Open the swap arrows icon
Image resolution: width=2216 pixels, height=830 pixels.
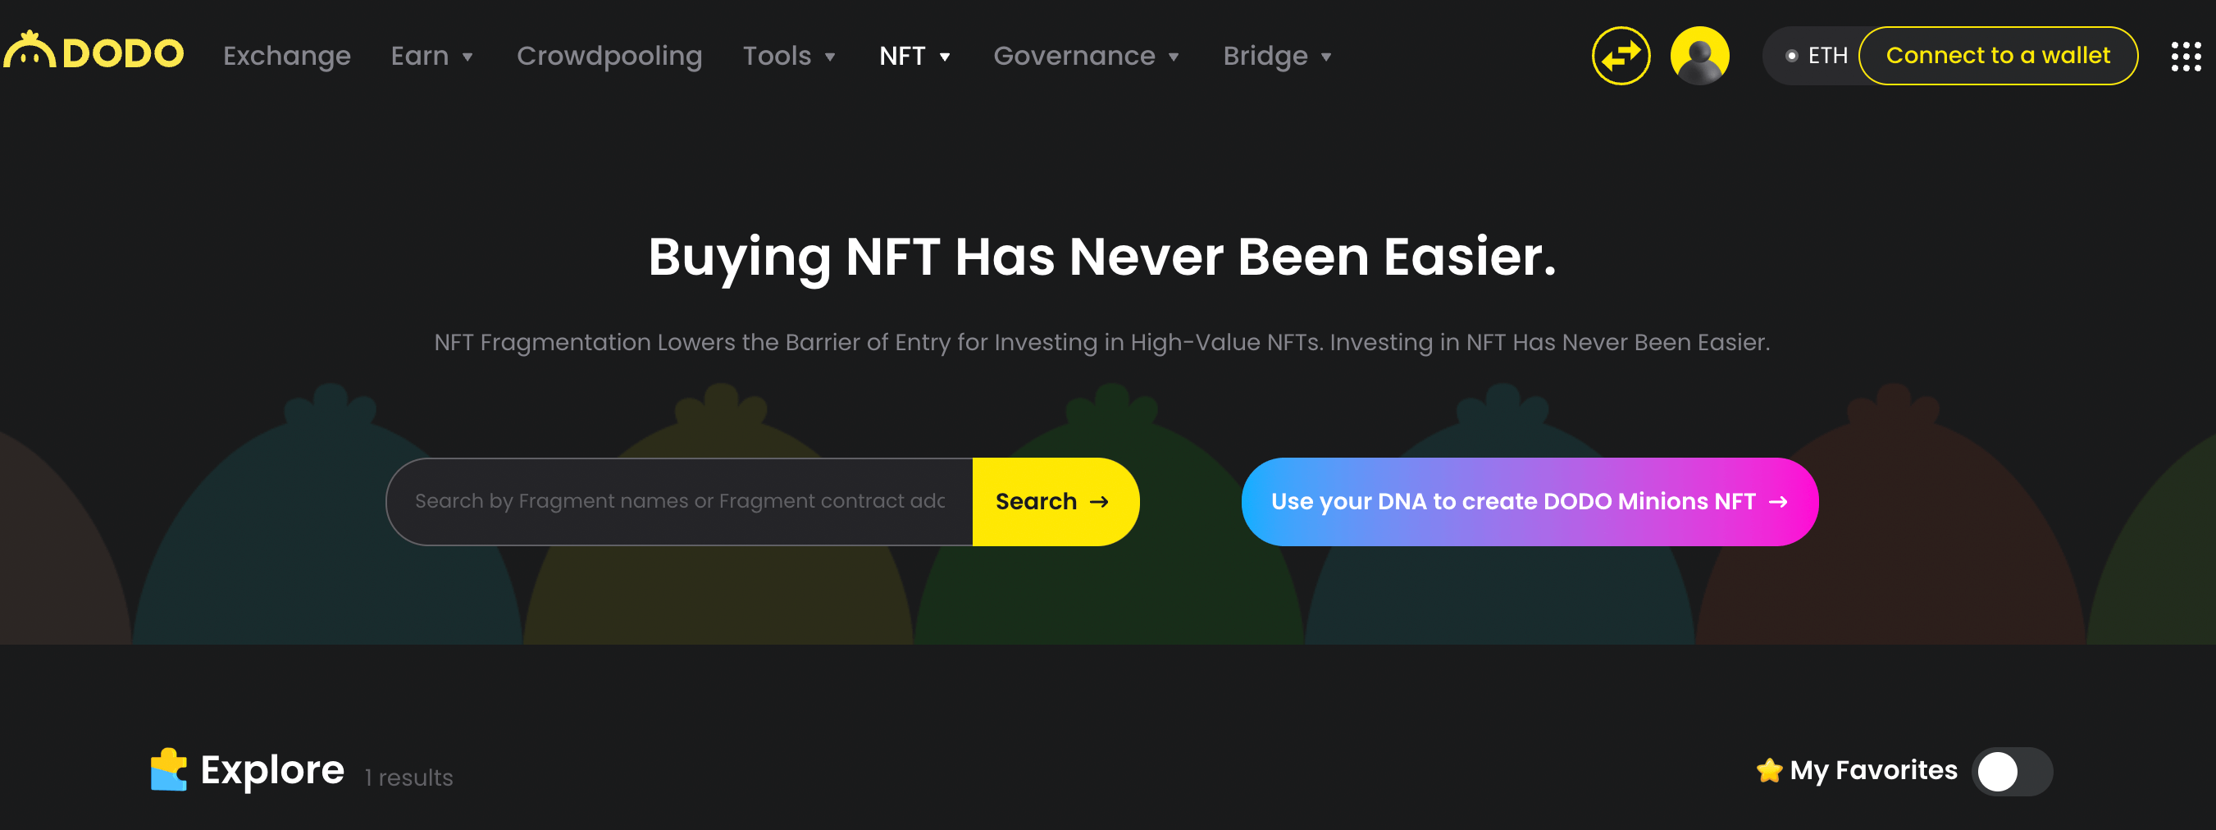[1621, 56]
